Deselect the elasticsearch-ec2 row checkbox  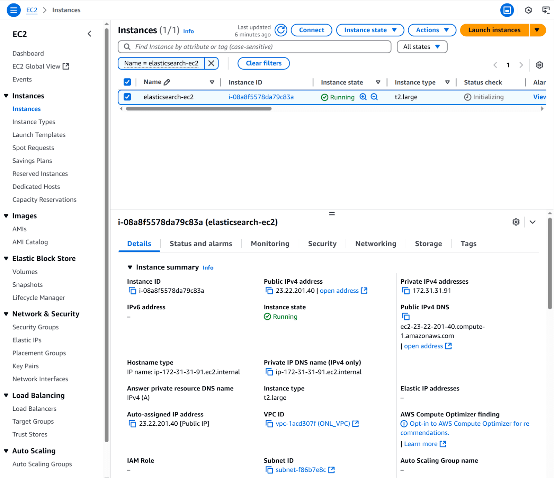click(127, 97)
